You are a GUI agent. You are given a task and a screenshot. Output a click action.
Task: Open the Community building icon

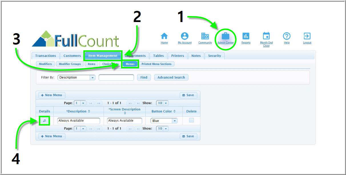pyautogui.click(x=205, y=36)
